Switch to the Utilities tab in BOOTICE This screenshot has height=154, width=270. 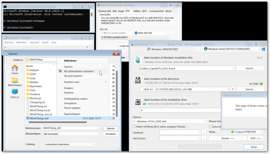[x=137, y=11]
